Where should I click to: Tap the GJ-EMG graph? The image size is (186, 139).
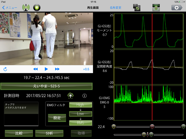(x=149, y=103)
